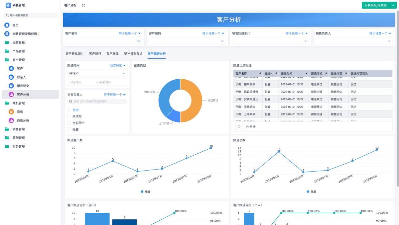
Task: Open 销售归属部门 condition dropdown
Action: 297,33
